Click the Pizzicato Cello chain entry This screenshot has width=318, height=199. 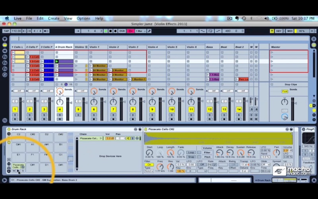[x=88, y=138]
